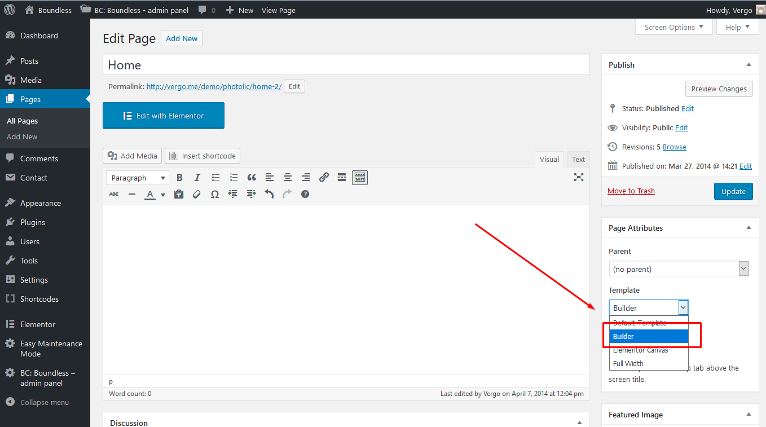Click the Move to Trash link
This screenshot has width=766, height=427.
tap(631, 191)
